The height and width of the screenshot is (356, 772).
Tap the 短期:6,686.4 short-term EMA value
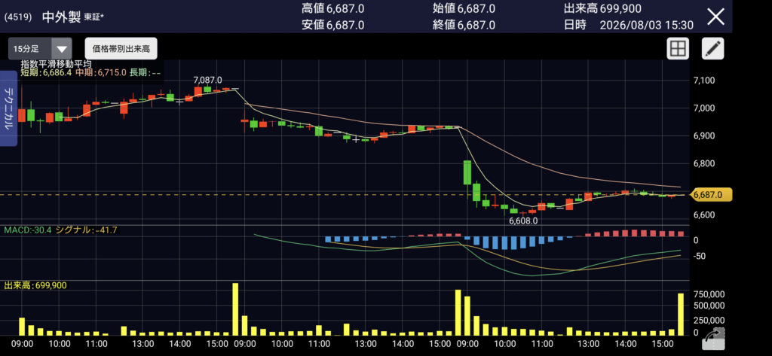[x=47, y=73]
